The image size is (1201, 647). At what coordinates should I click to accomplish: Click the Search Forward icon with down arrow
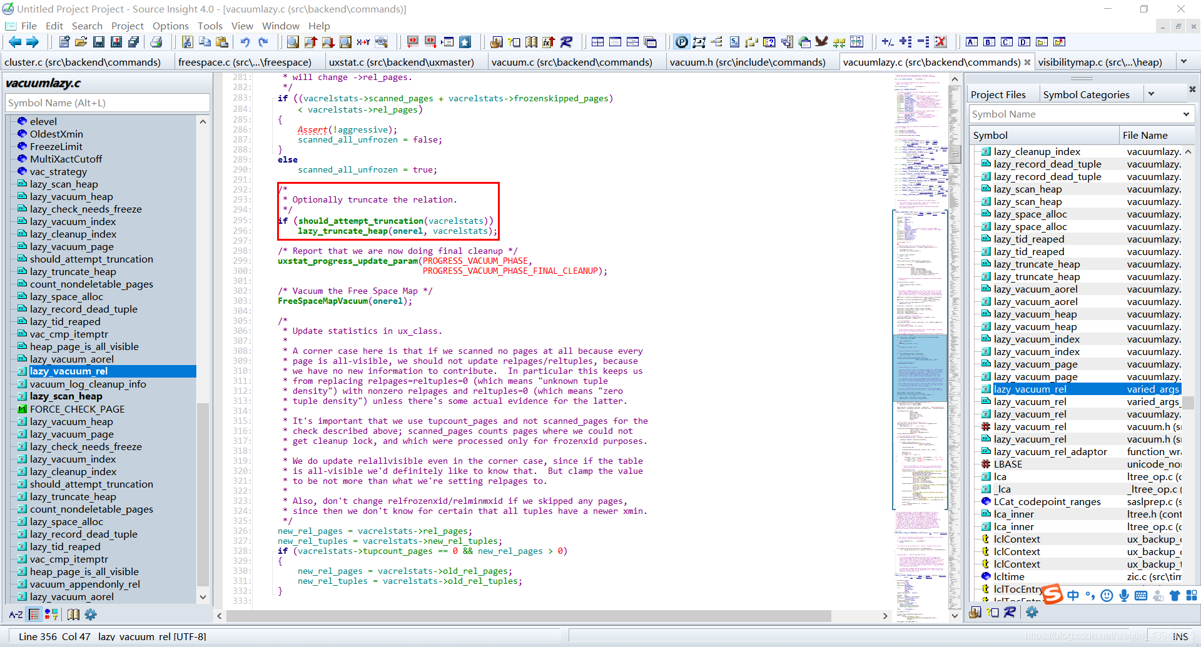click(328, 42)
